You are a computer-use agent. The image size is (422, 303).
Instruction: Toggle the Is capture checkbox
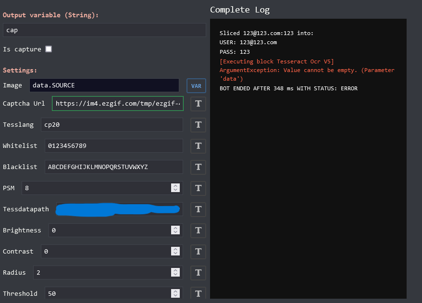click(49, 49)
